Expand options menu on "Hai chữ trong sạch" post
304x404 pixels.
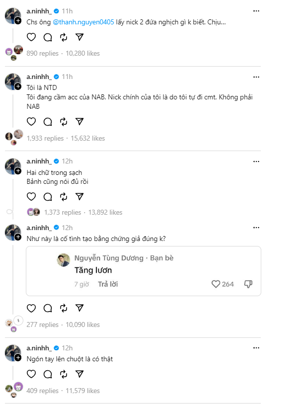pyautogui.click(x=256, y=161)
